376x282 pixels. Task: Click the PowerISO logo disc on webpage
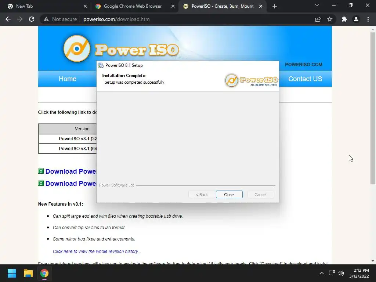point(77,49)
